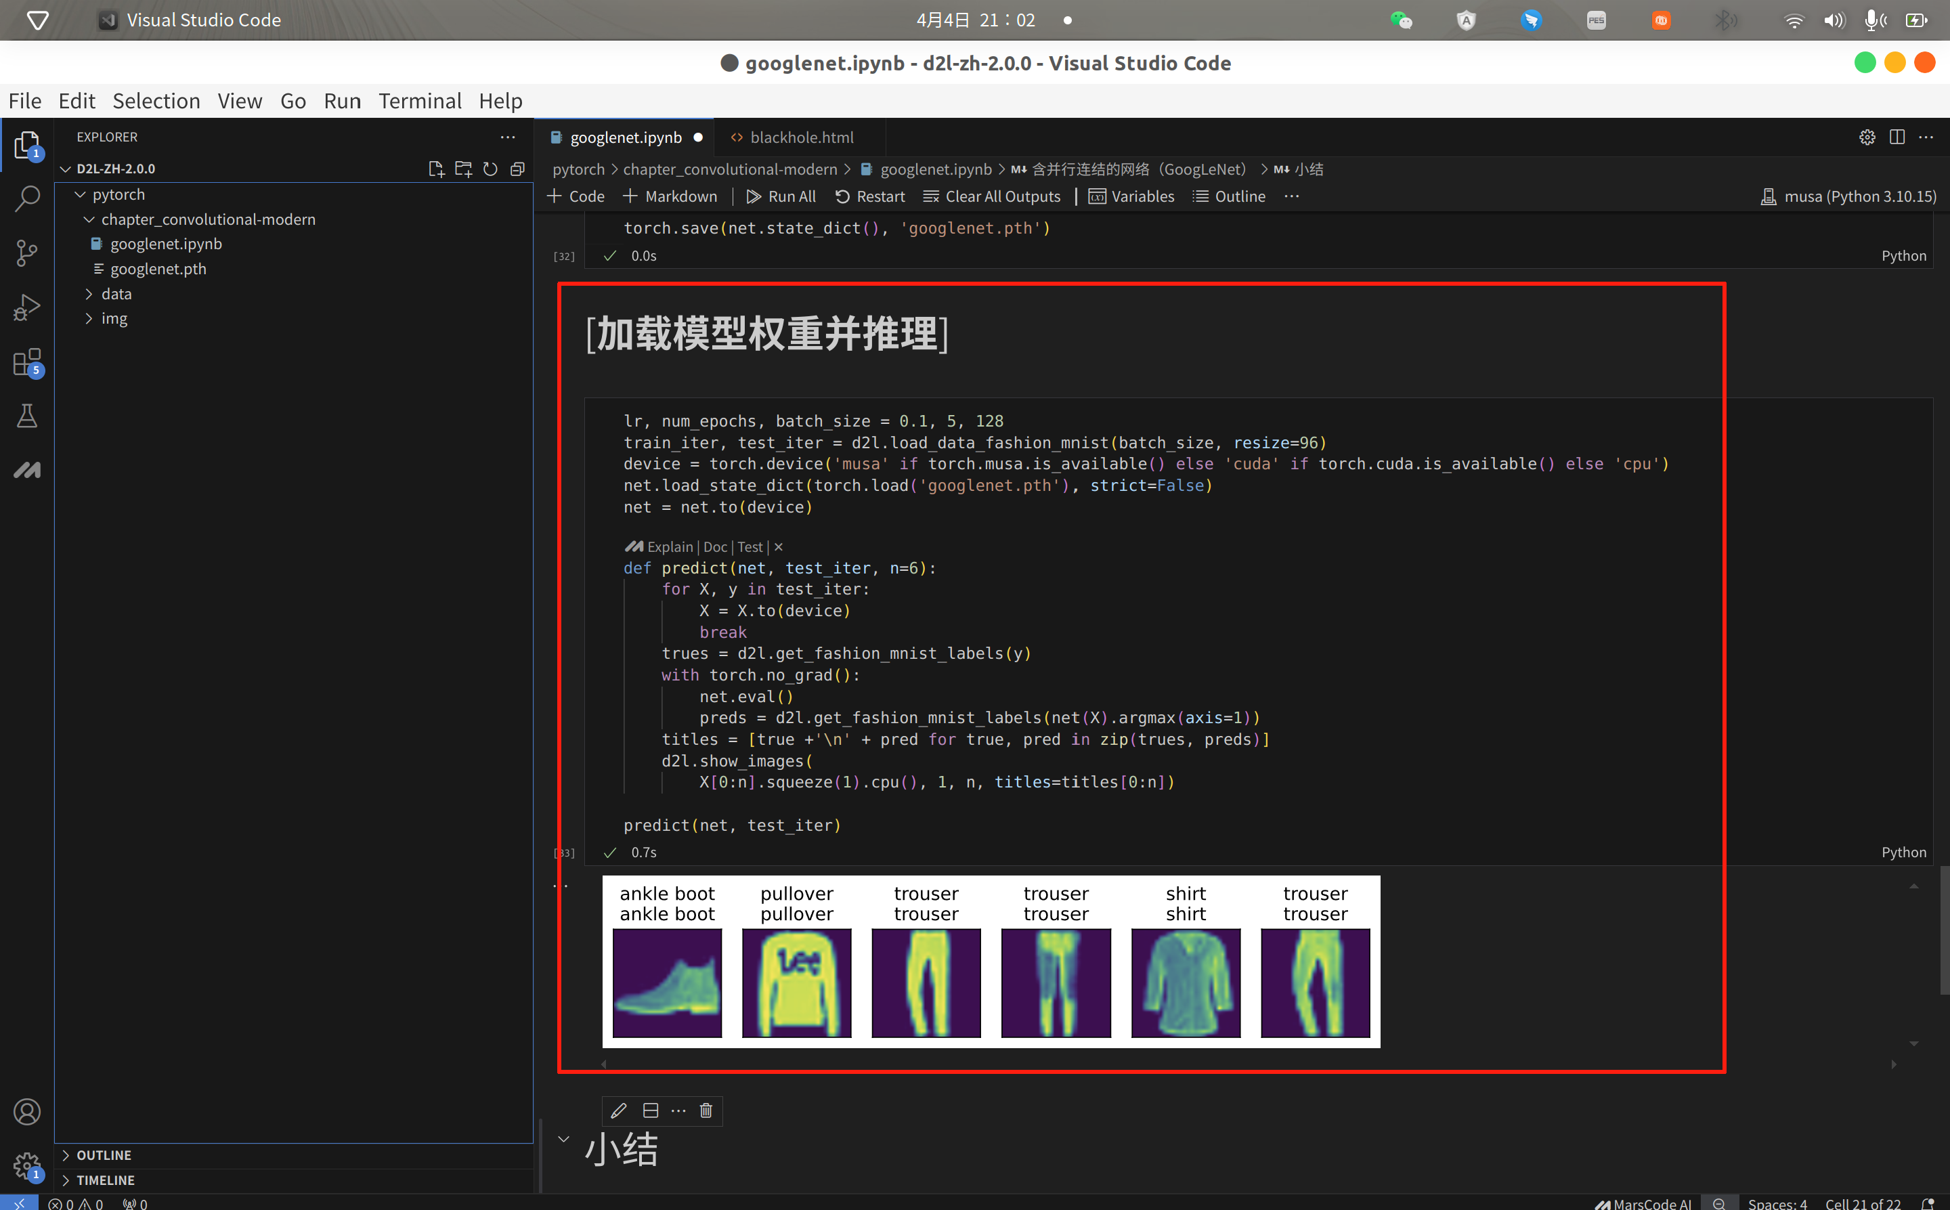Delete the cell with trash icon
This screenshot has width=1950, height=1210.
click(x=706, y=1110)
